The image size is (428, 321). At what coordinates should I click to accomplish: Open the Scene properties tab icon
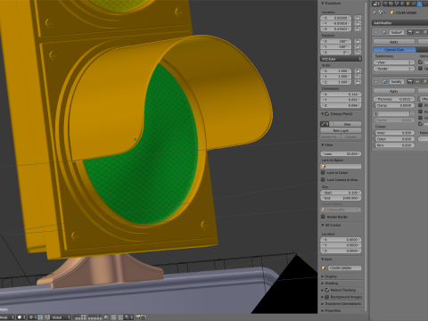pos(397,4)
